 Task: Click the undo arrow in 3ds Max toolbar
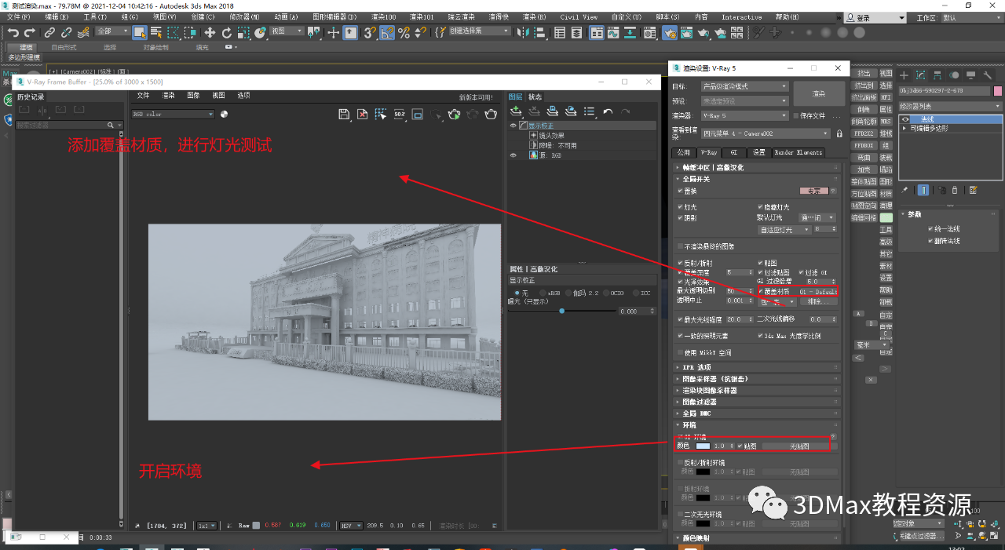[x=13, y=32]
